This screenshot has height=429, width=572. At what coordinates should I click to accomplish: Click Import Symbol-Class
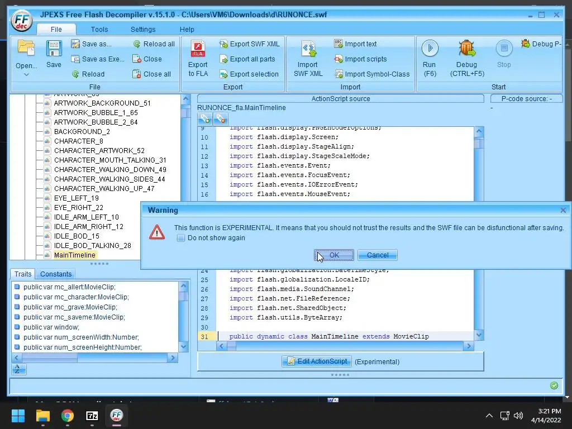[x=372, y=74]
